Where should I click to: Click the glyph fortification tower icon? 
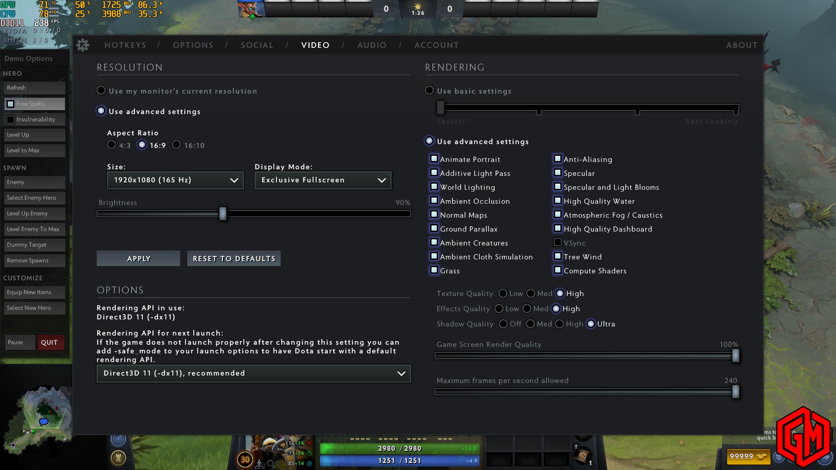(x=118, y=457)
